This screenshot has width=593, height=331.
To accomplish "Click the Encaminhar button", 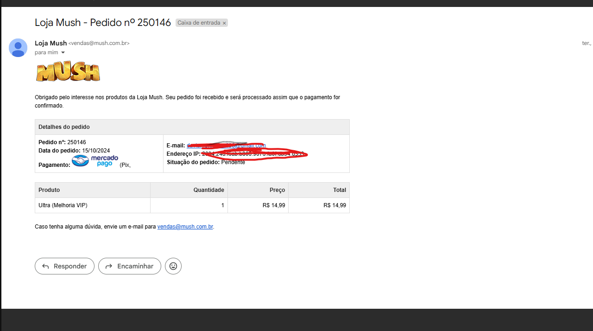I will [130, 266].
